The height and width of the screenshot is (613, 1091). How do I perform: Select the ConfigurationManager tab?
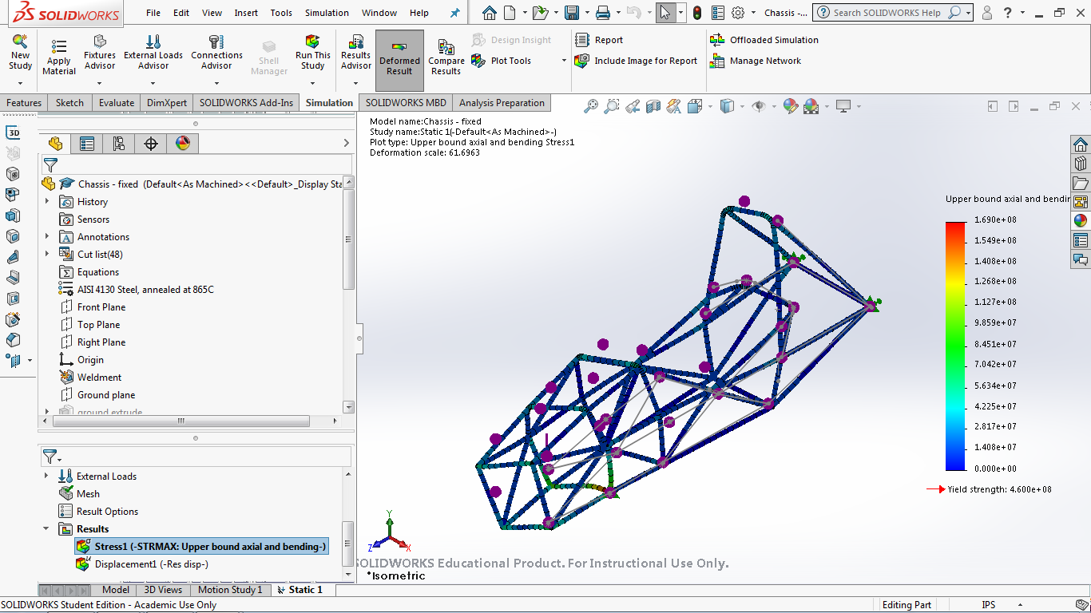(x=119, y=144)
